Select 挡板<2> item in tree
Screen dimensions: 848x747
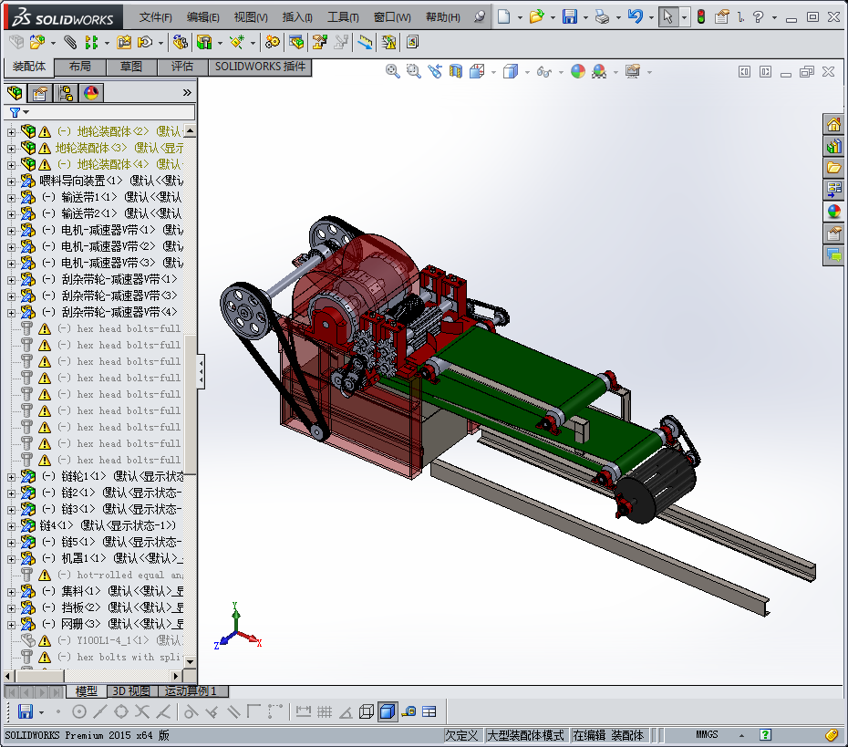click(103, 607)
